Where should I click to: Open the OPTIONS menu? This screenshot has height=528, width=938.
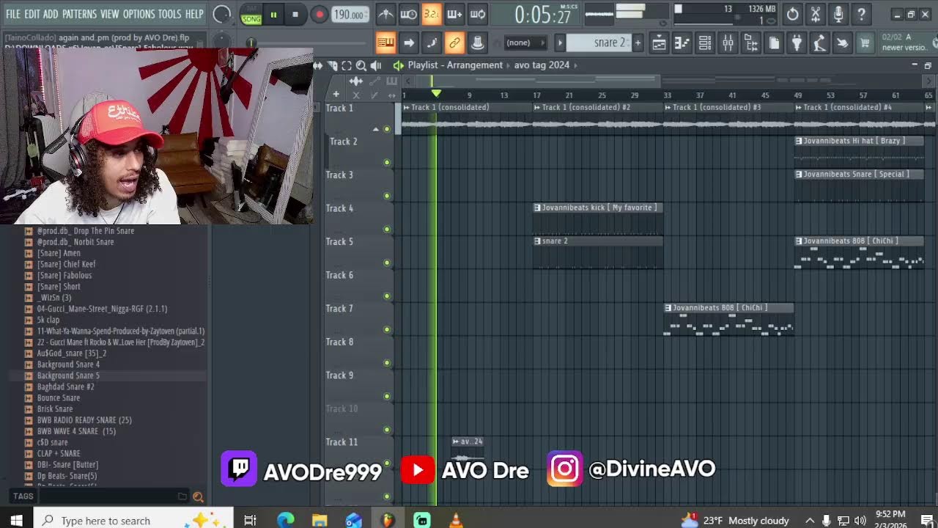(139, 14)
